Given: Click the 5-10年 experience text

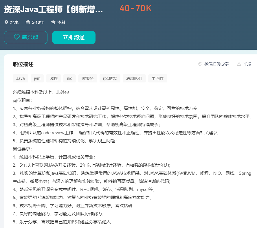Looking at the screenshot, I should [38, 22].
